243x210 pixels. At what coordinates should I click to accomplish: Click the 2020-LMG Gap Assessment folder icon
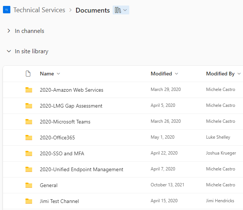[29, 106]
